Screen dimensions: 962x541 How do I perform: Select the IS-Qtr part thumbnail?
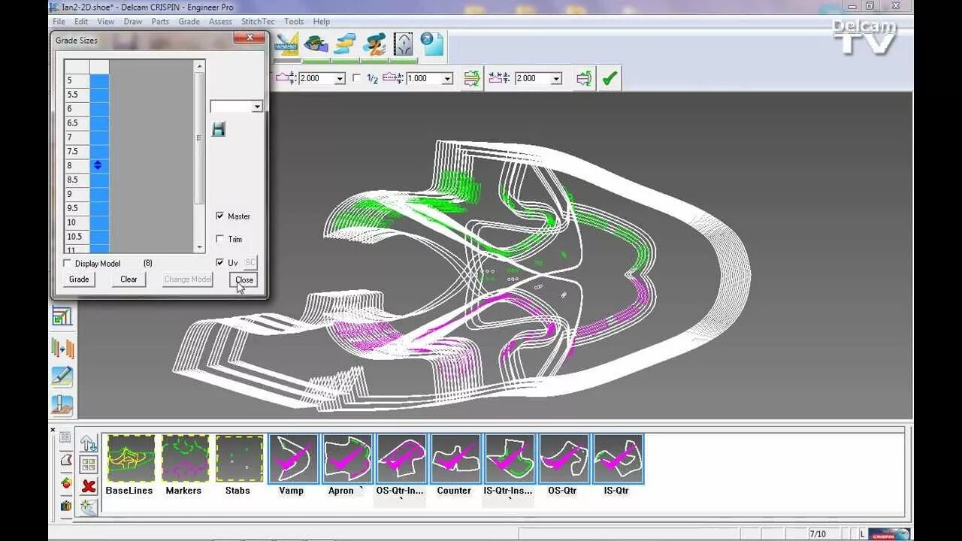[618, 459]
